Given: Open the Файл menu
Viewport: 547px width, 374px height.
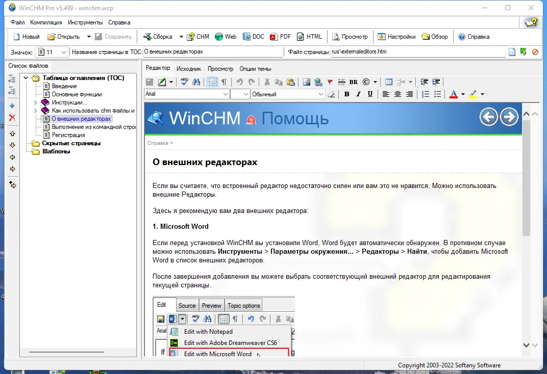Looking at the screenshot, I should pos(17,22).
